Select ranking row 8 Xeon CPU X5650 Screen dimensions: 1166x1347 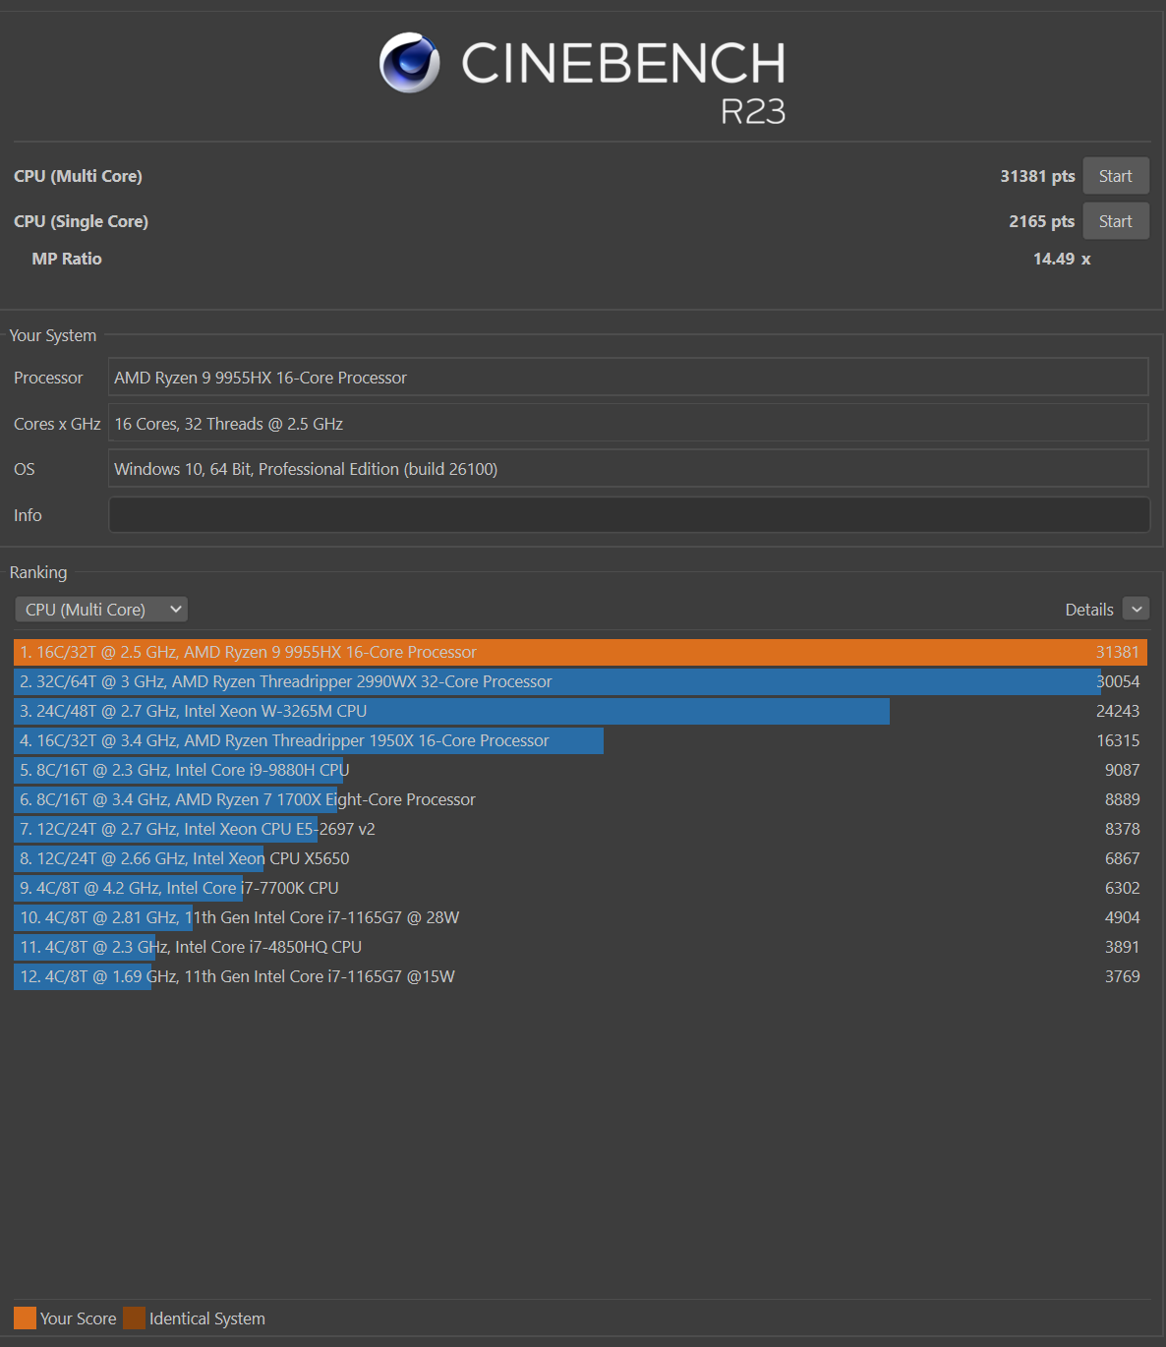(580, 858)
